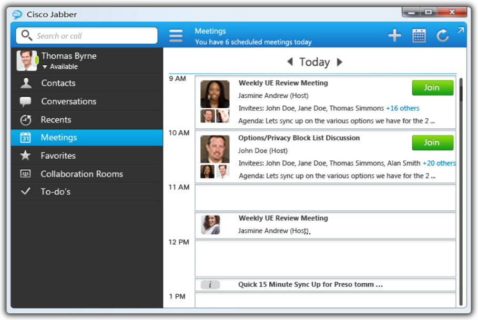Image resolution: width=478 pixels, height=320 pixels.
Task: Click Jasmine Andrew's large host photo at 9 AM
Action: pyautogui.click(x=215, y=94)
